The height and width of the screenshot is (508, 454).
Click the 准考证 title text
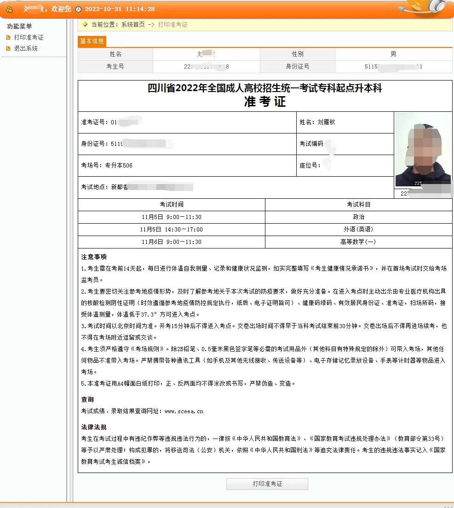[265, 102]
